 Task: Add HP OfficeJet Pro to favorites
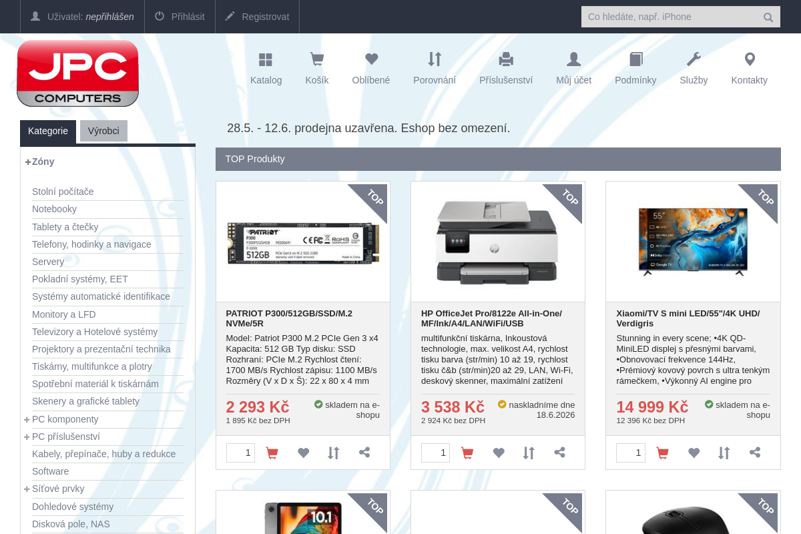tap(499, 453)
